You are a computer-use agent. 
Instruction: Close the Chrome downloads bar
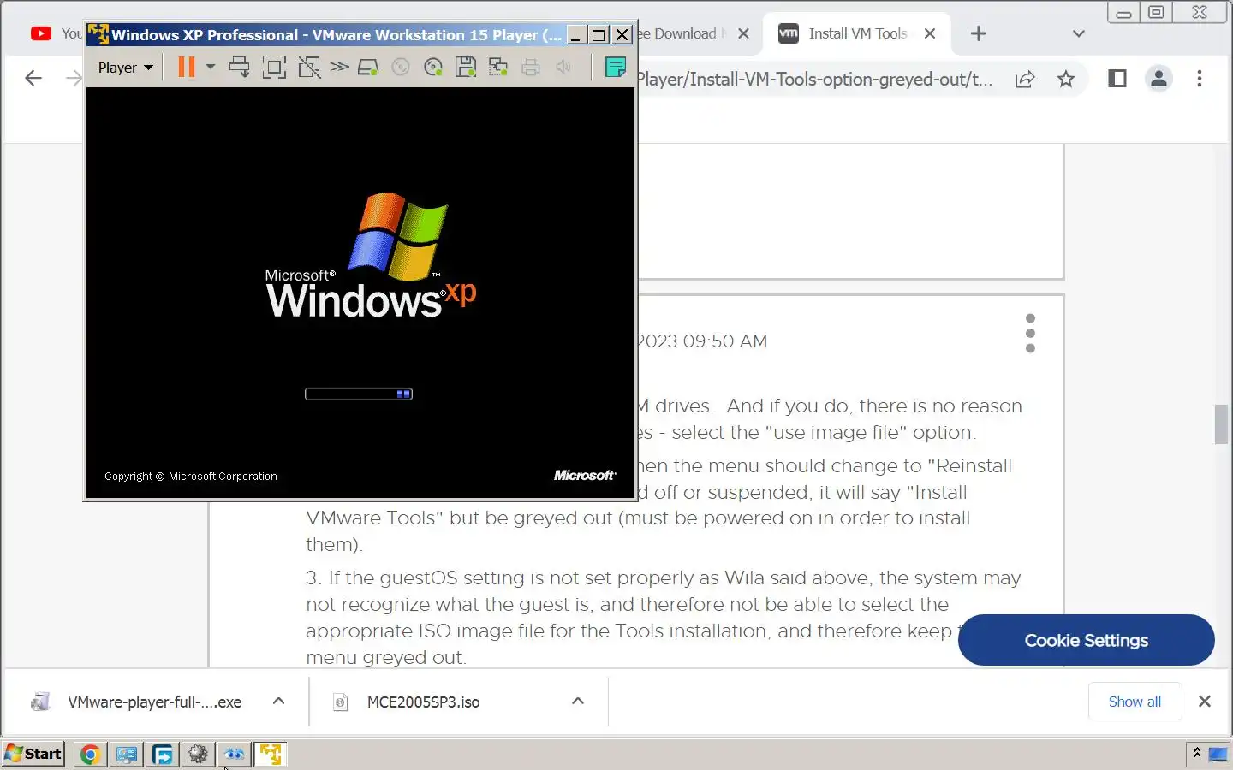(1205, 702)
